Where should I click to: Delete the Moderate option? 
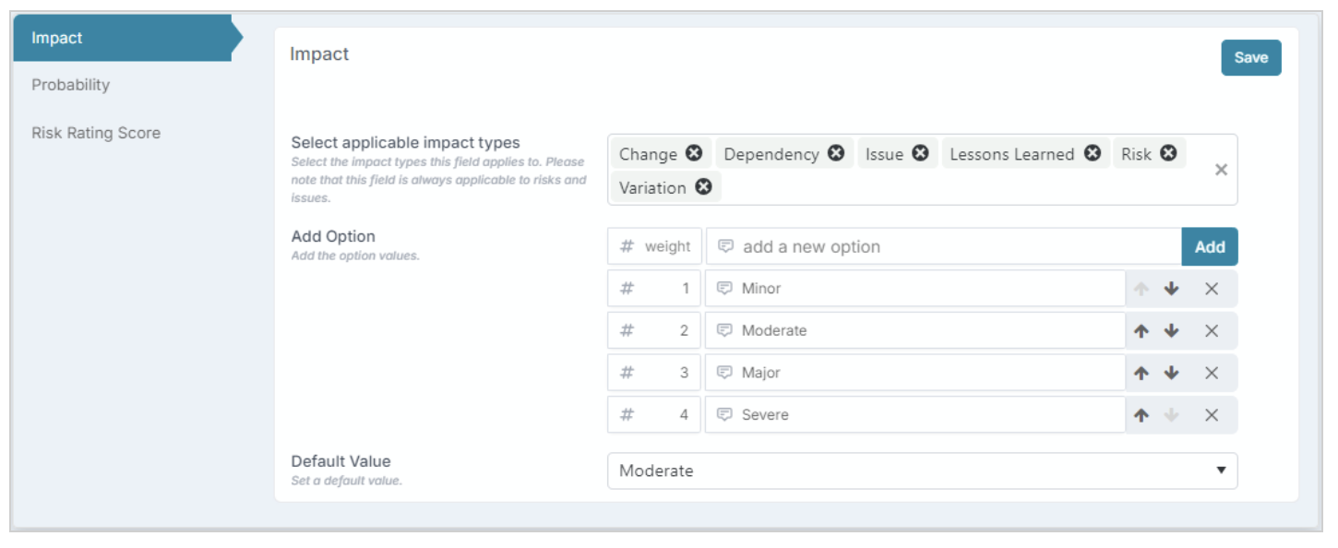[x=1212, y=331]
